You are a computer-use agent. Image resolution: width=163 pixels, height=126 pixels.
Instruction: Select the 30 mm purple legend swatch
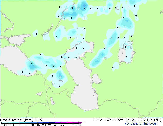pyautogui.click(x=58, y=123)
